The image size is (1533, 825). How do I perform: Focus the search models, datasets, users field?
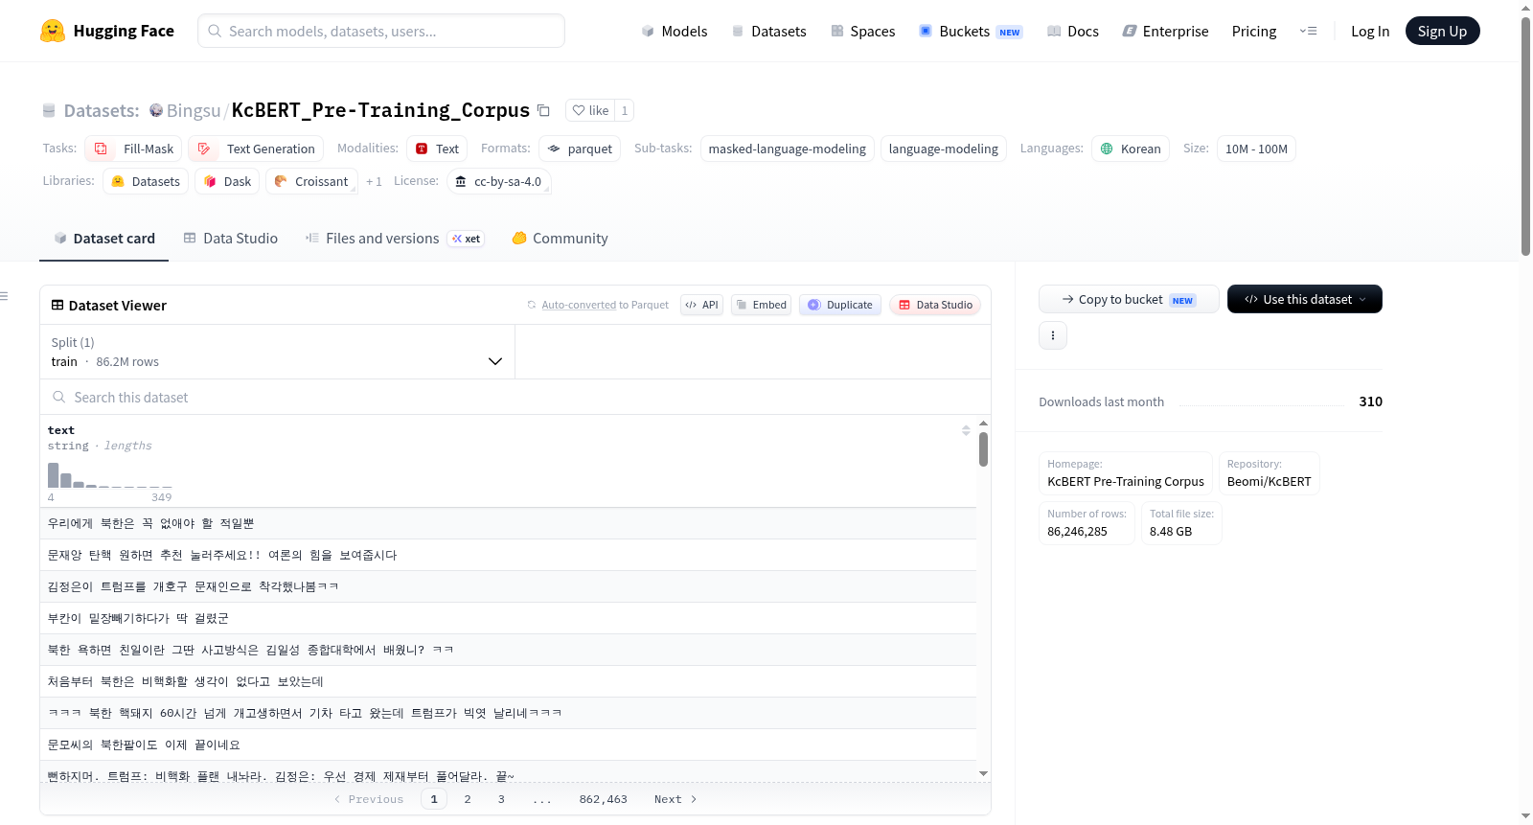(381, 31)
